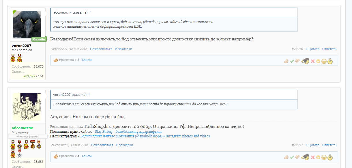Click red X rating on post #21956

click(312, 61)
